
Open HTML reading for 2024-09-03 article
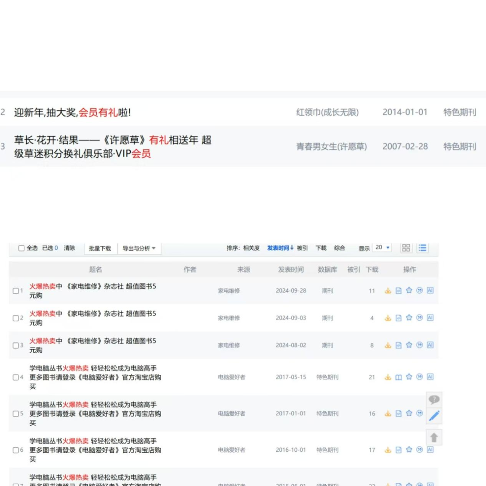399,318
